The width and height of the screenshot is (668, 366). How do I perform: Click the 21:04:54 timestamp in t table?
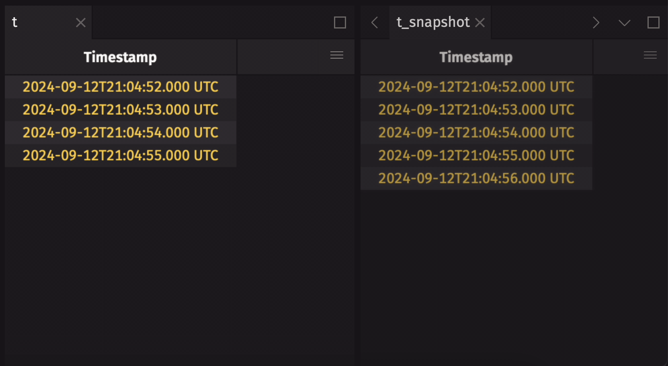(x=120, y=132)
